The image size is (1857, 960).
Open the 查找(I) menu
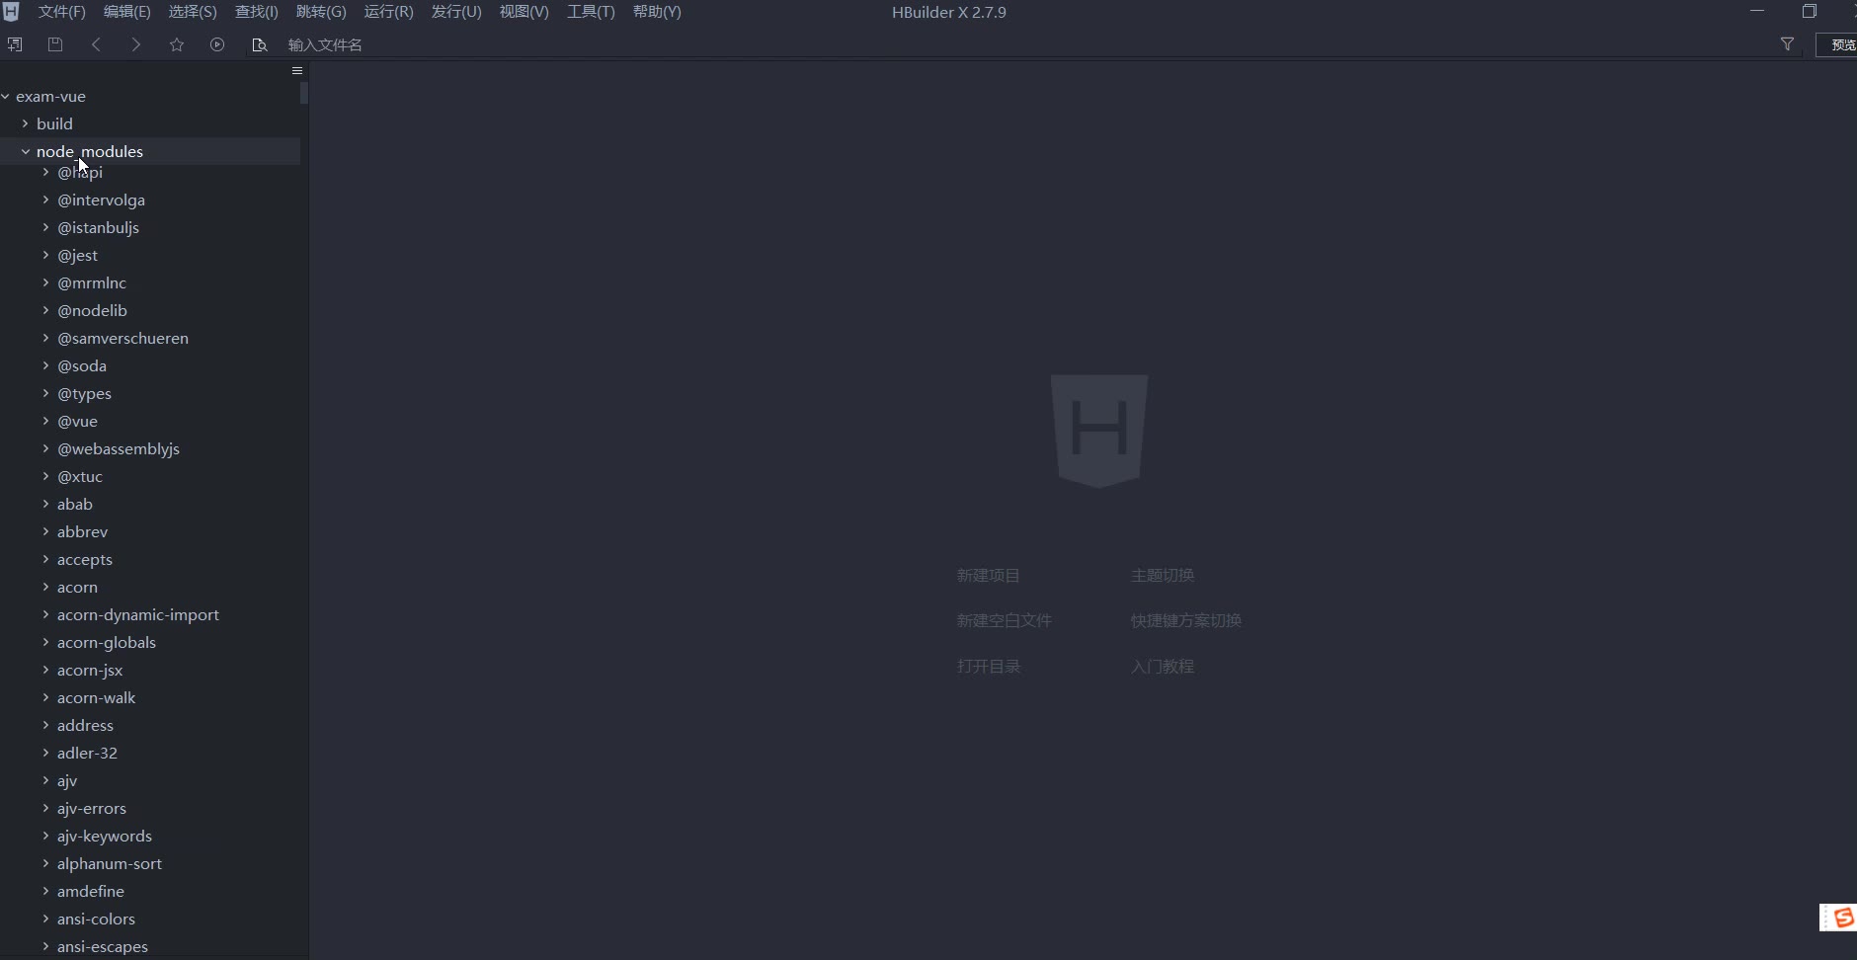pos(256,12)
